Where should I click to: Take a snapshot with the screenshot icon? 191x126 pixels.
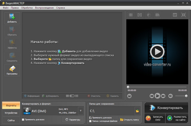pos(129,96)
